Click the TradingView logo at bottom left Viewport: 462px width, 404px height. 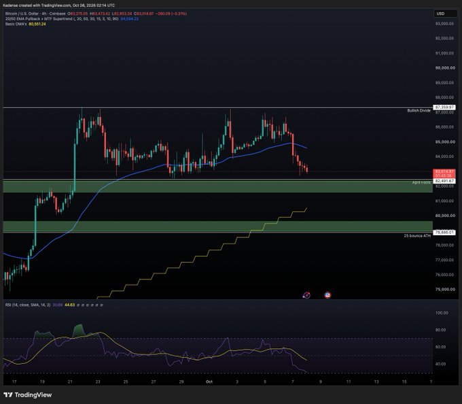point(27,395)
